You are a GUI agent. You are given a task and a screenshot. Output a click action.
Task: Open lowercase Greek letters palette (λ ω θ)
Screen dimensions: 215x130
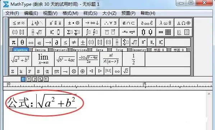click(165, 23)
